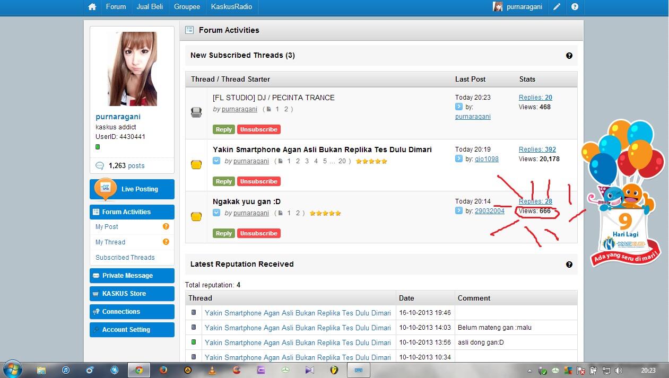Open the Forum menu in top bar

click(x=116, y=7)
